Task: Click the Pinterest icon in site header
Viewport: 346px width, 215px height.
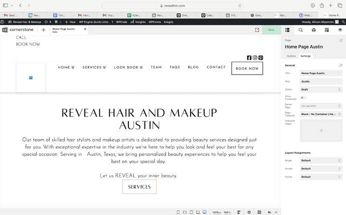Action: pyautogui.click(x=261, y=58)
